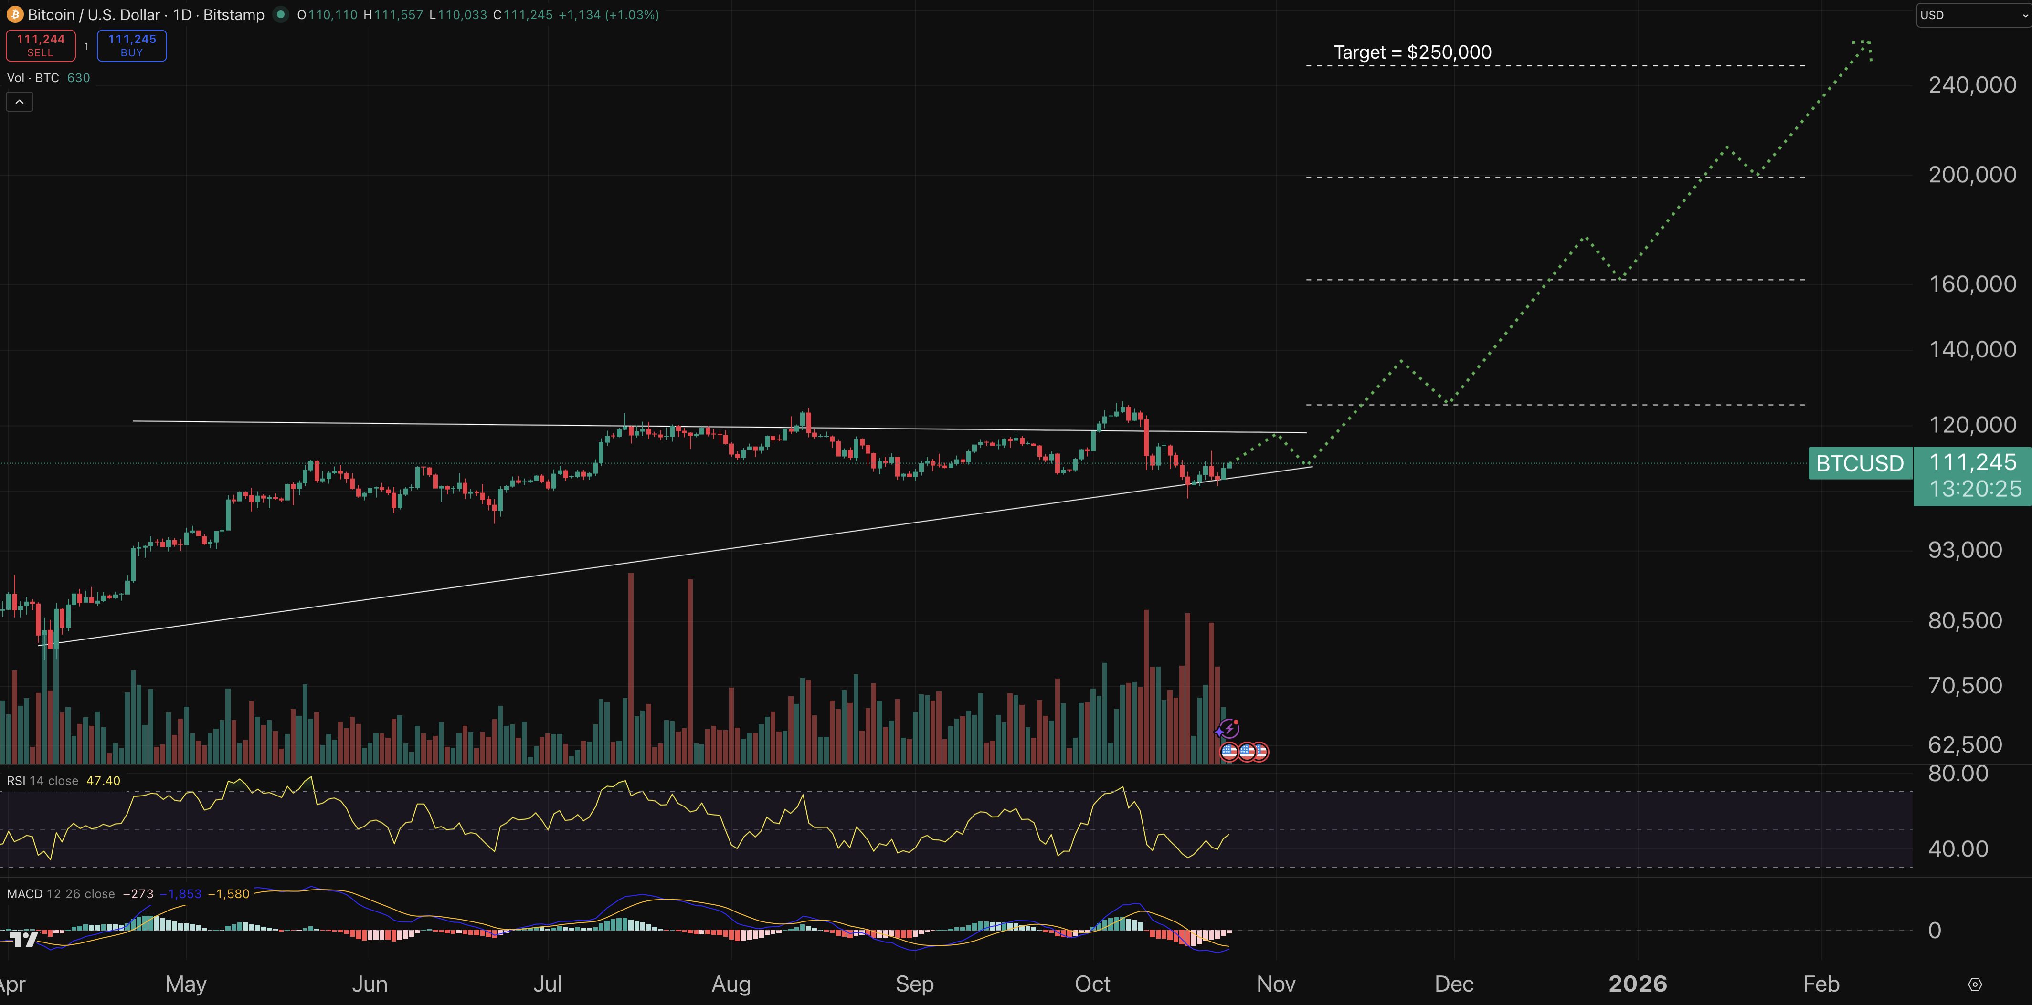Click the TradingView logo in the MACD pane
Viewport: 2032px width, 1005px height.
24,939
